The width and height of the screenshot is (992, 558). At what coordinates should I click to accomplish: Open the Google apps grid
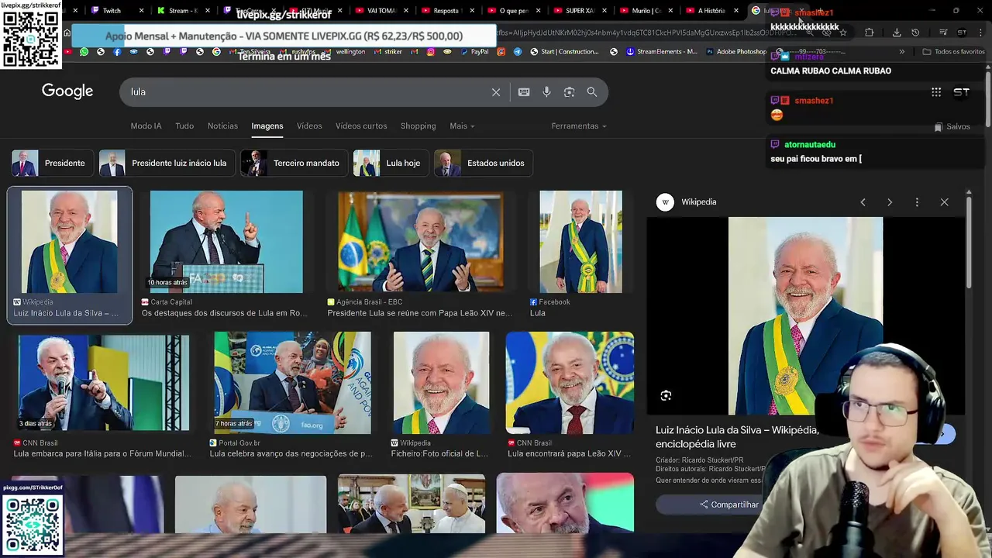pyautogui.click(x=936, y=92)
